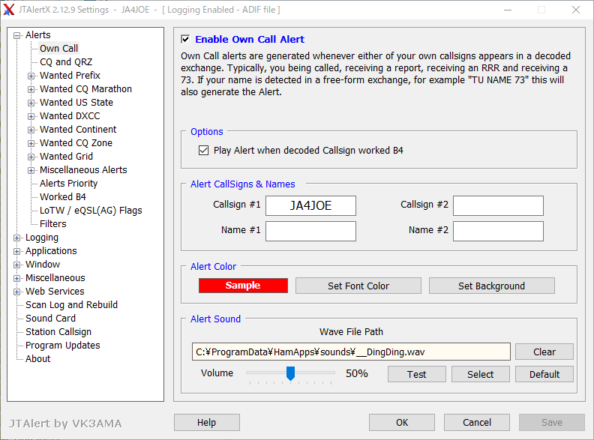This screenshot has height=440, width=594.
Task: Select Wanted DXCC label in tree
Action: pyautogui.click(x=70, y=116)
